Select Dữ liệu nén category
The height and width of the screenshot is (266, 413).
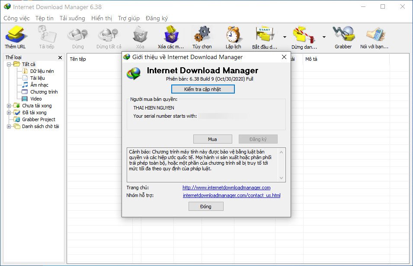[x=42, y=71]
